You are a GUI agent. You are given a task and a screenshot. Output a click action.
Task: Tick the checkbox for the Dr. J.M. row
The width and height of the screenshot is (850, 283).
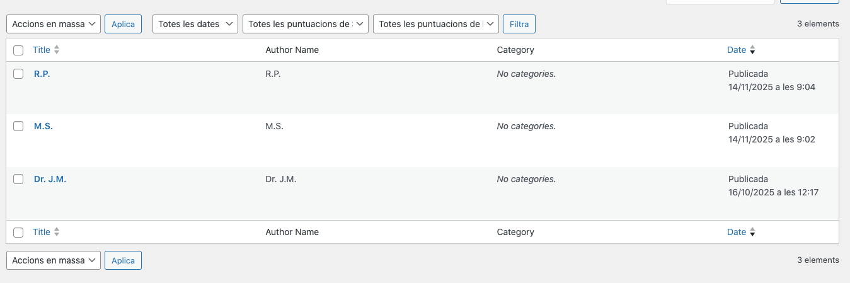point(18,179)
